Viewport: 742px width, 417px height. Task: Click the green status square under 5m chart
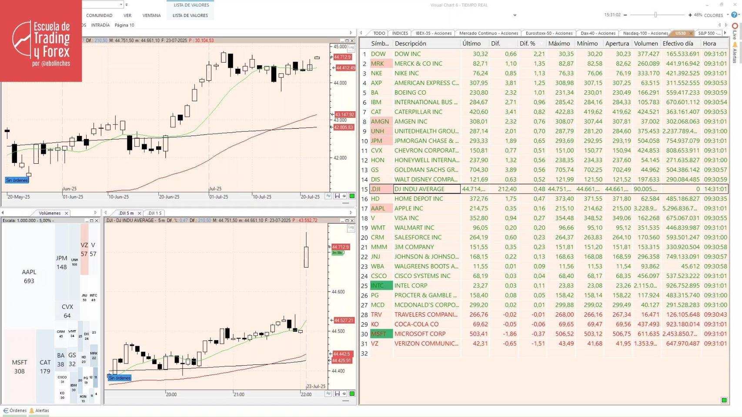point(352,394)
